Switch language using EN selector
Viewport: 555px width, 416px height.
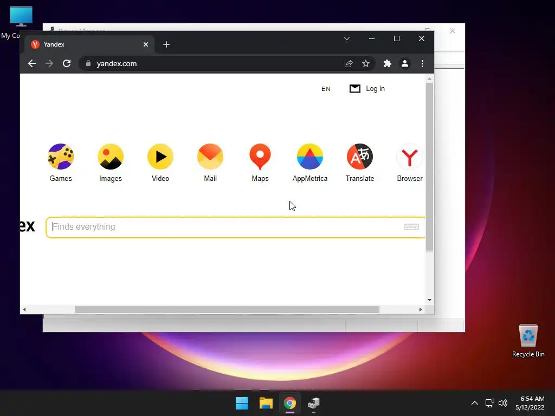pyautogui.click(x=326, y=89)
